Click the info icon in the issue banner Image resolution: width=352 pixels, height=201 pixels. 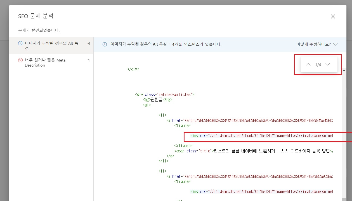105,44
